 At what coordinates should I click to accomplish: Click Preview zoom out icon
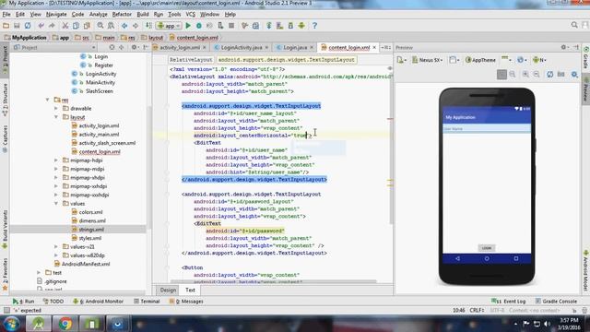pyautogui.click(x=537, y=74)
